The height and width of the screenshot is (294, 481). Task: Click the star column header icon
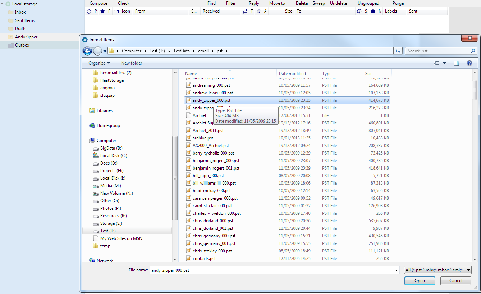(102, 11)
